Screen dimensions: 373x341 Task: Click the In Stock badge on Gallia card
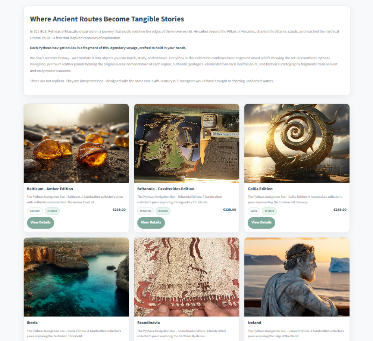269,211
